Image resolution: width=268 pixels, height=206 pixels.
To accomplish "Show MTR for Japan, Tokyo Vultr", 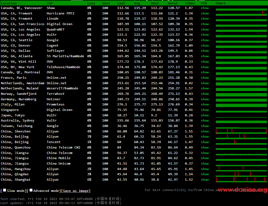I will [205, 115].
